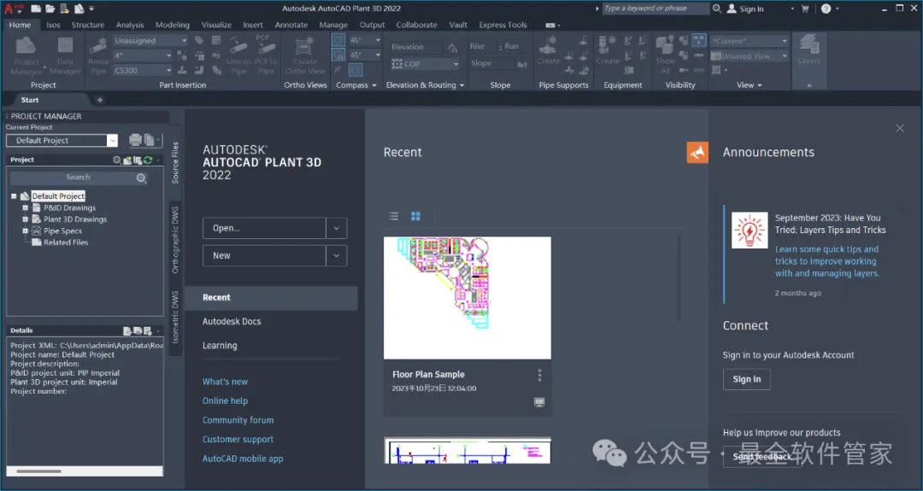The width and height of the screenshot is (923, 491).
Task: Click the green refresh icon in Project header
Action: pyautogui.click(x=148, y=160)
